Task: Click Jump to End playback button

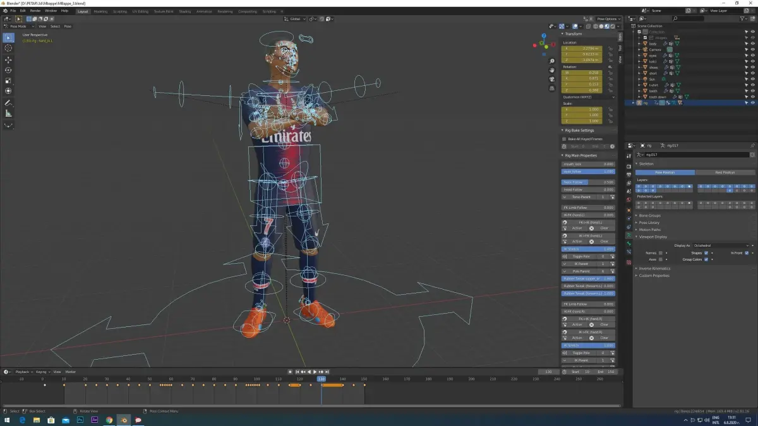Action: pyautogui.click(x=327, y=372)
